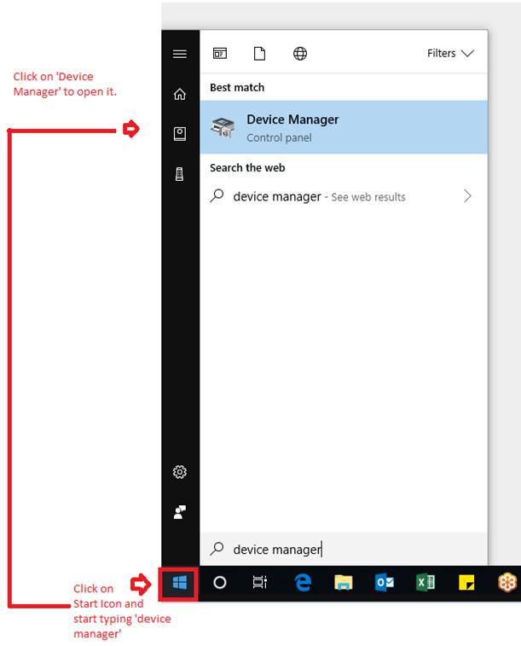
Task: Filter results by Documents icon
Action: click(x=259, y=54)
